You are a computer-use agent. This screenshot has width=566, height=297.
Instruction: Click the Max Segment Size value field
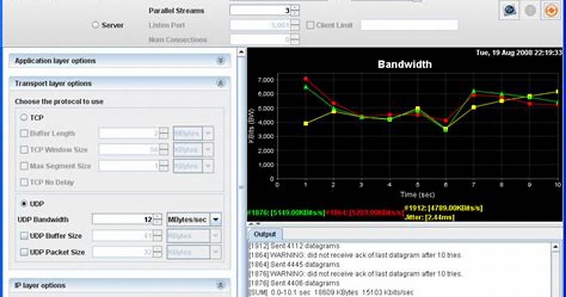[129, 166]
